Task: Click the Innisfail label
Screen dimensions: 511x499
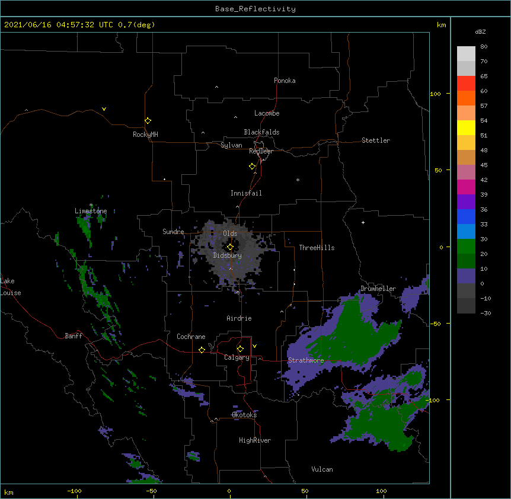Action: tap(246, 193)
